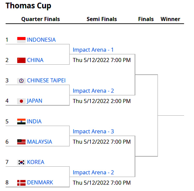Viewport: 194px width, 191px height.
Task: Open the Impact Arena - 1 match link
Action: pyautogui.click(x=93, y=50)
